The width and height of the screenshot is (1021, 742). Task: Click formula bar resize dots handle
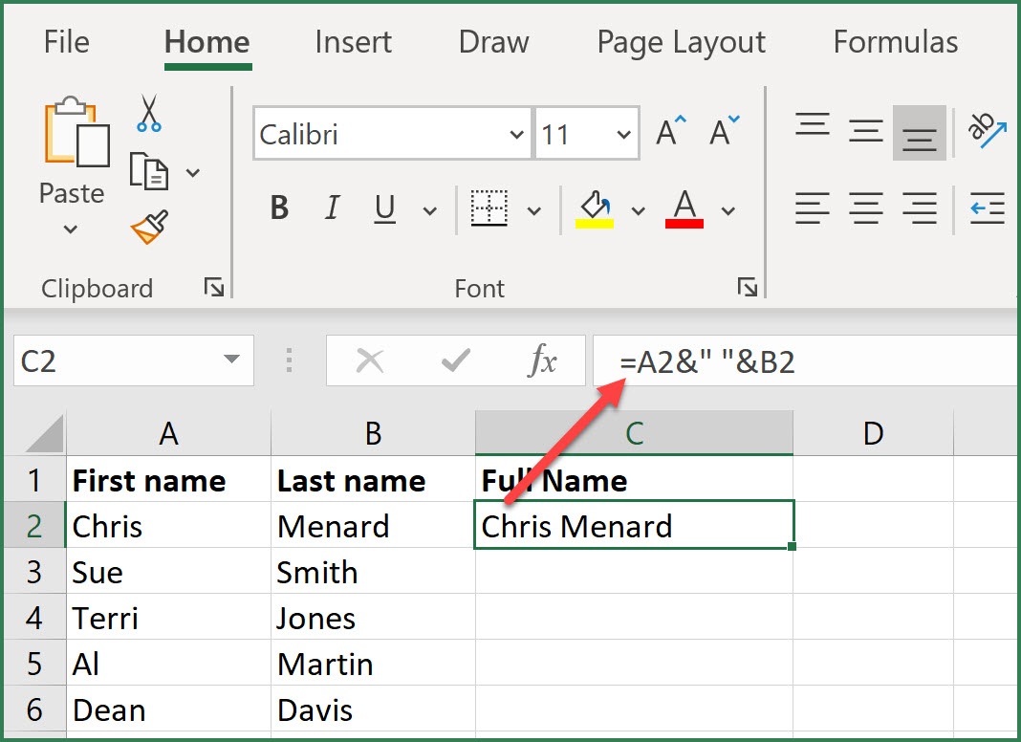pyautogui.click(x=289, y=360)
